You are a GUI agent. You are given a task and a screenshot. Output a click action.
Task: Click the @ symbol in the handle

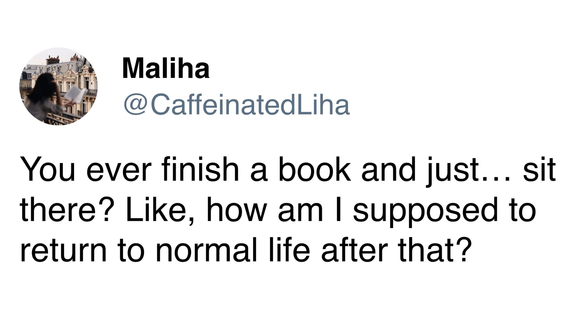click(135, 105)
